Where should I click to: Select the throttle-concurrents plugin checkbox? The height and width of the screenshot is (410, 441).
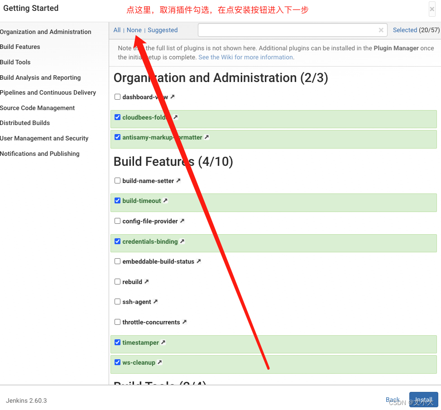coord(117,322)
